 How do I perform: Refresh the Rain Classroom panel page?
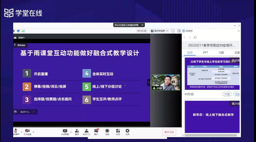[195, 37]
